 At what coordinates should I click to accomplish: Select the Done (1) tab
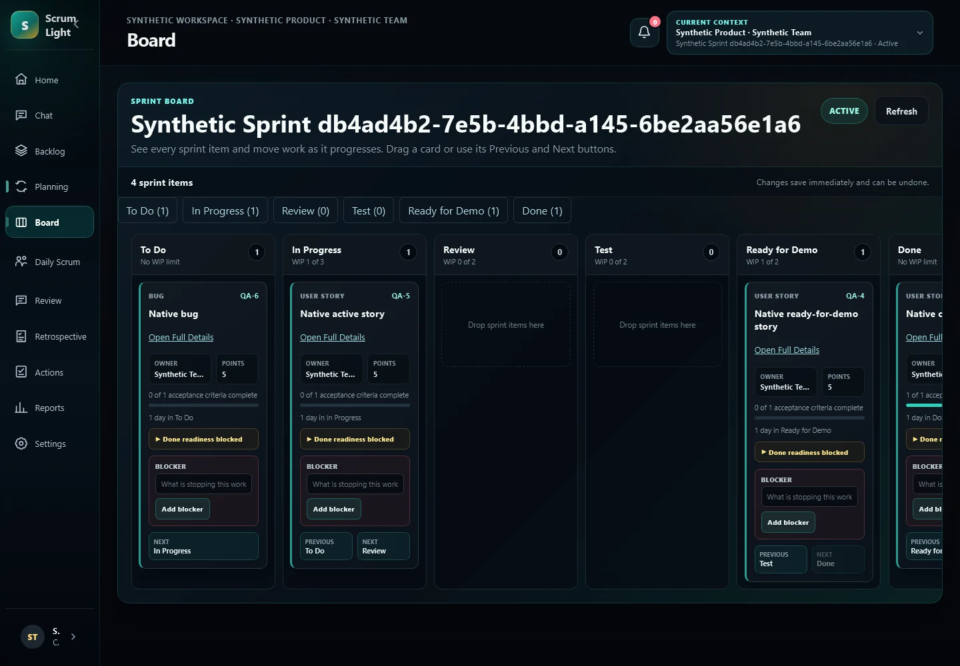pos(542,210)
